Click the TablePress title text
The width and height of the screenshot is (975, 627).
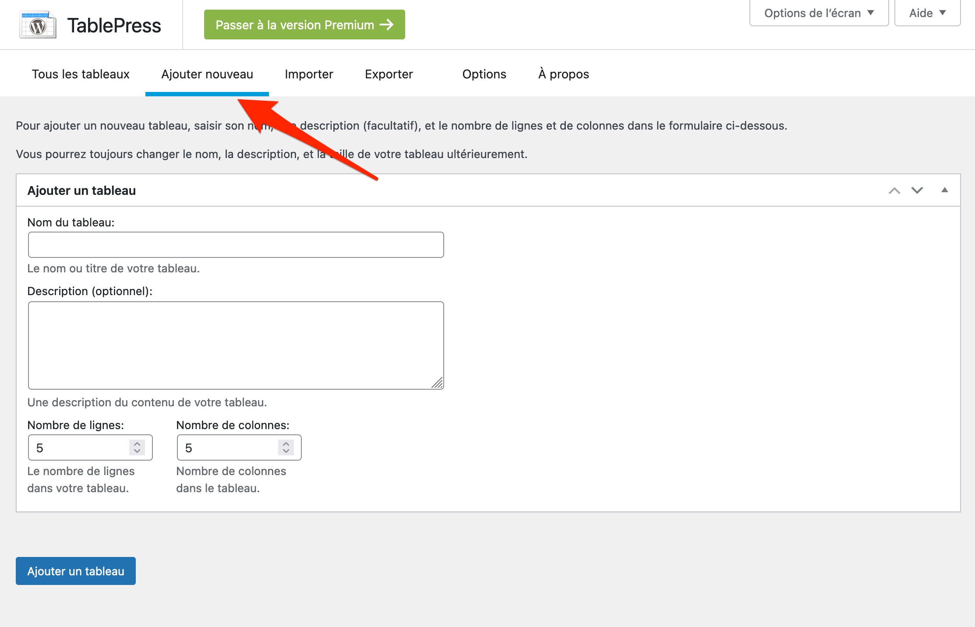[x=114, y=25]
